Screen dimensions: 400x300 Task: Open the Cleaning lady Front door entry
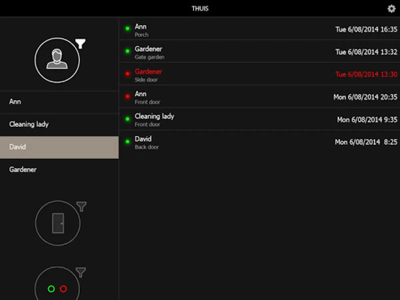click(259, 119)
